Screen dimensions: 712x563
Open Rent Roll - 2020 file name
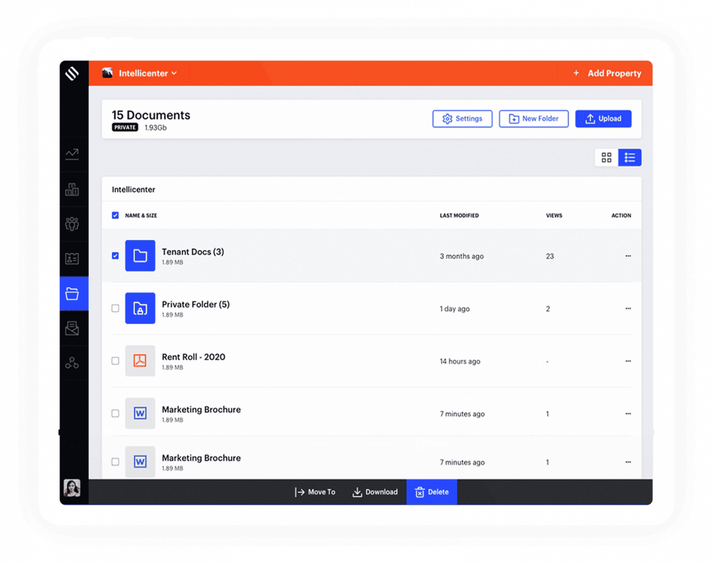pos(193,357)
